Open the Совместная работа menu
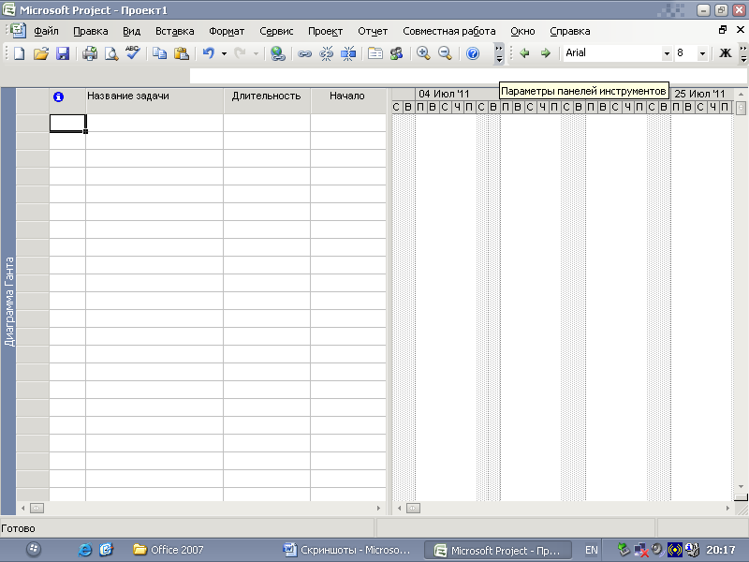749x562 pixels. coord(449,31)
